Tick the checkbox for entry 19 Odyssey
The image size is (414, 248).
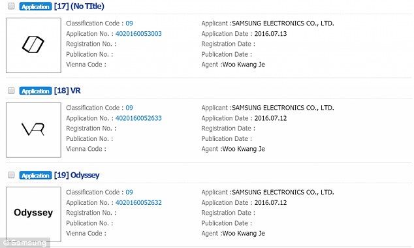click(x=11, y=175)
